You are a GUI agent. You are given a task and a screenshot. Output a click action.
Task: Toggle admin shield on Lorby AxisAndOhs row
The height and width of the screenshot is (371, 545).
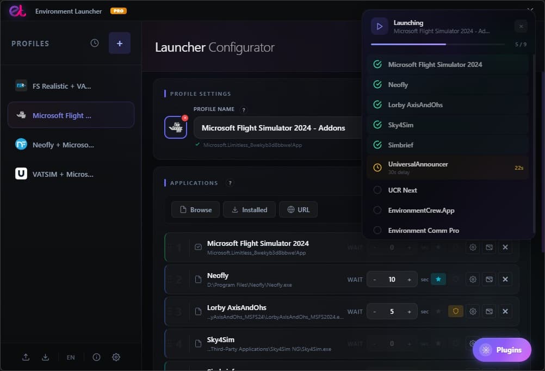[x=456, y=311]
